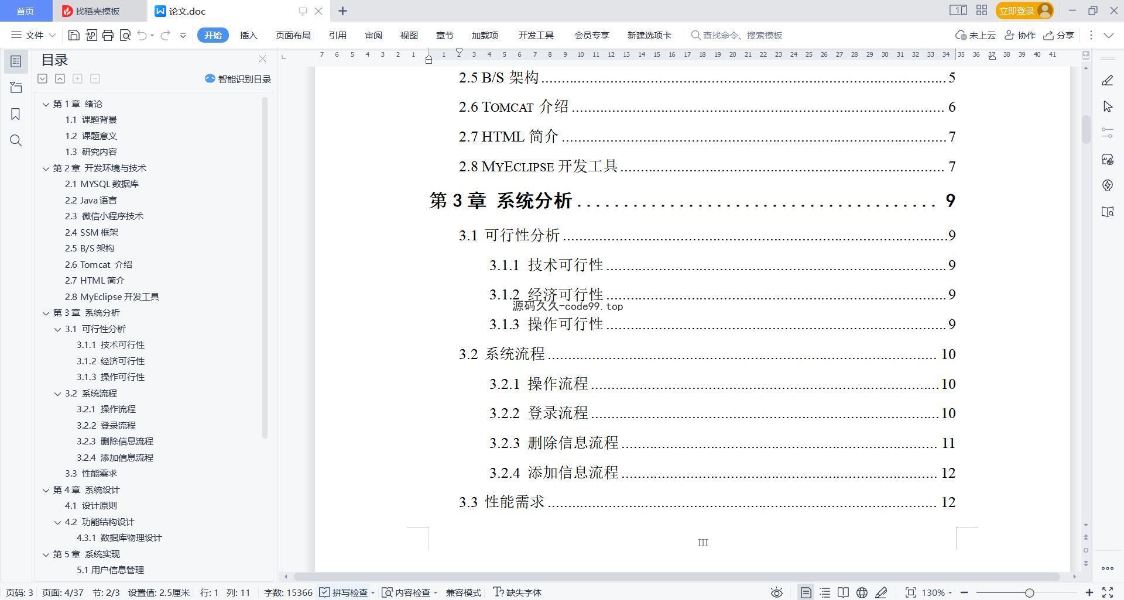This screenshot has height=600, width=1124.
Task: Select the arrow selection tool in right sidebar
Action: tap(1107, 106)
